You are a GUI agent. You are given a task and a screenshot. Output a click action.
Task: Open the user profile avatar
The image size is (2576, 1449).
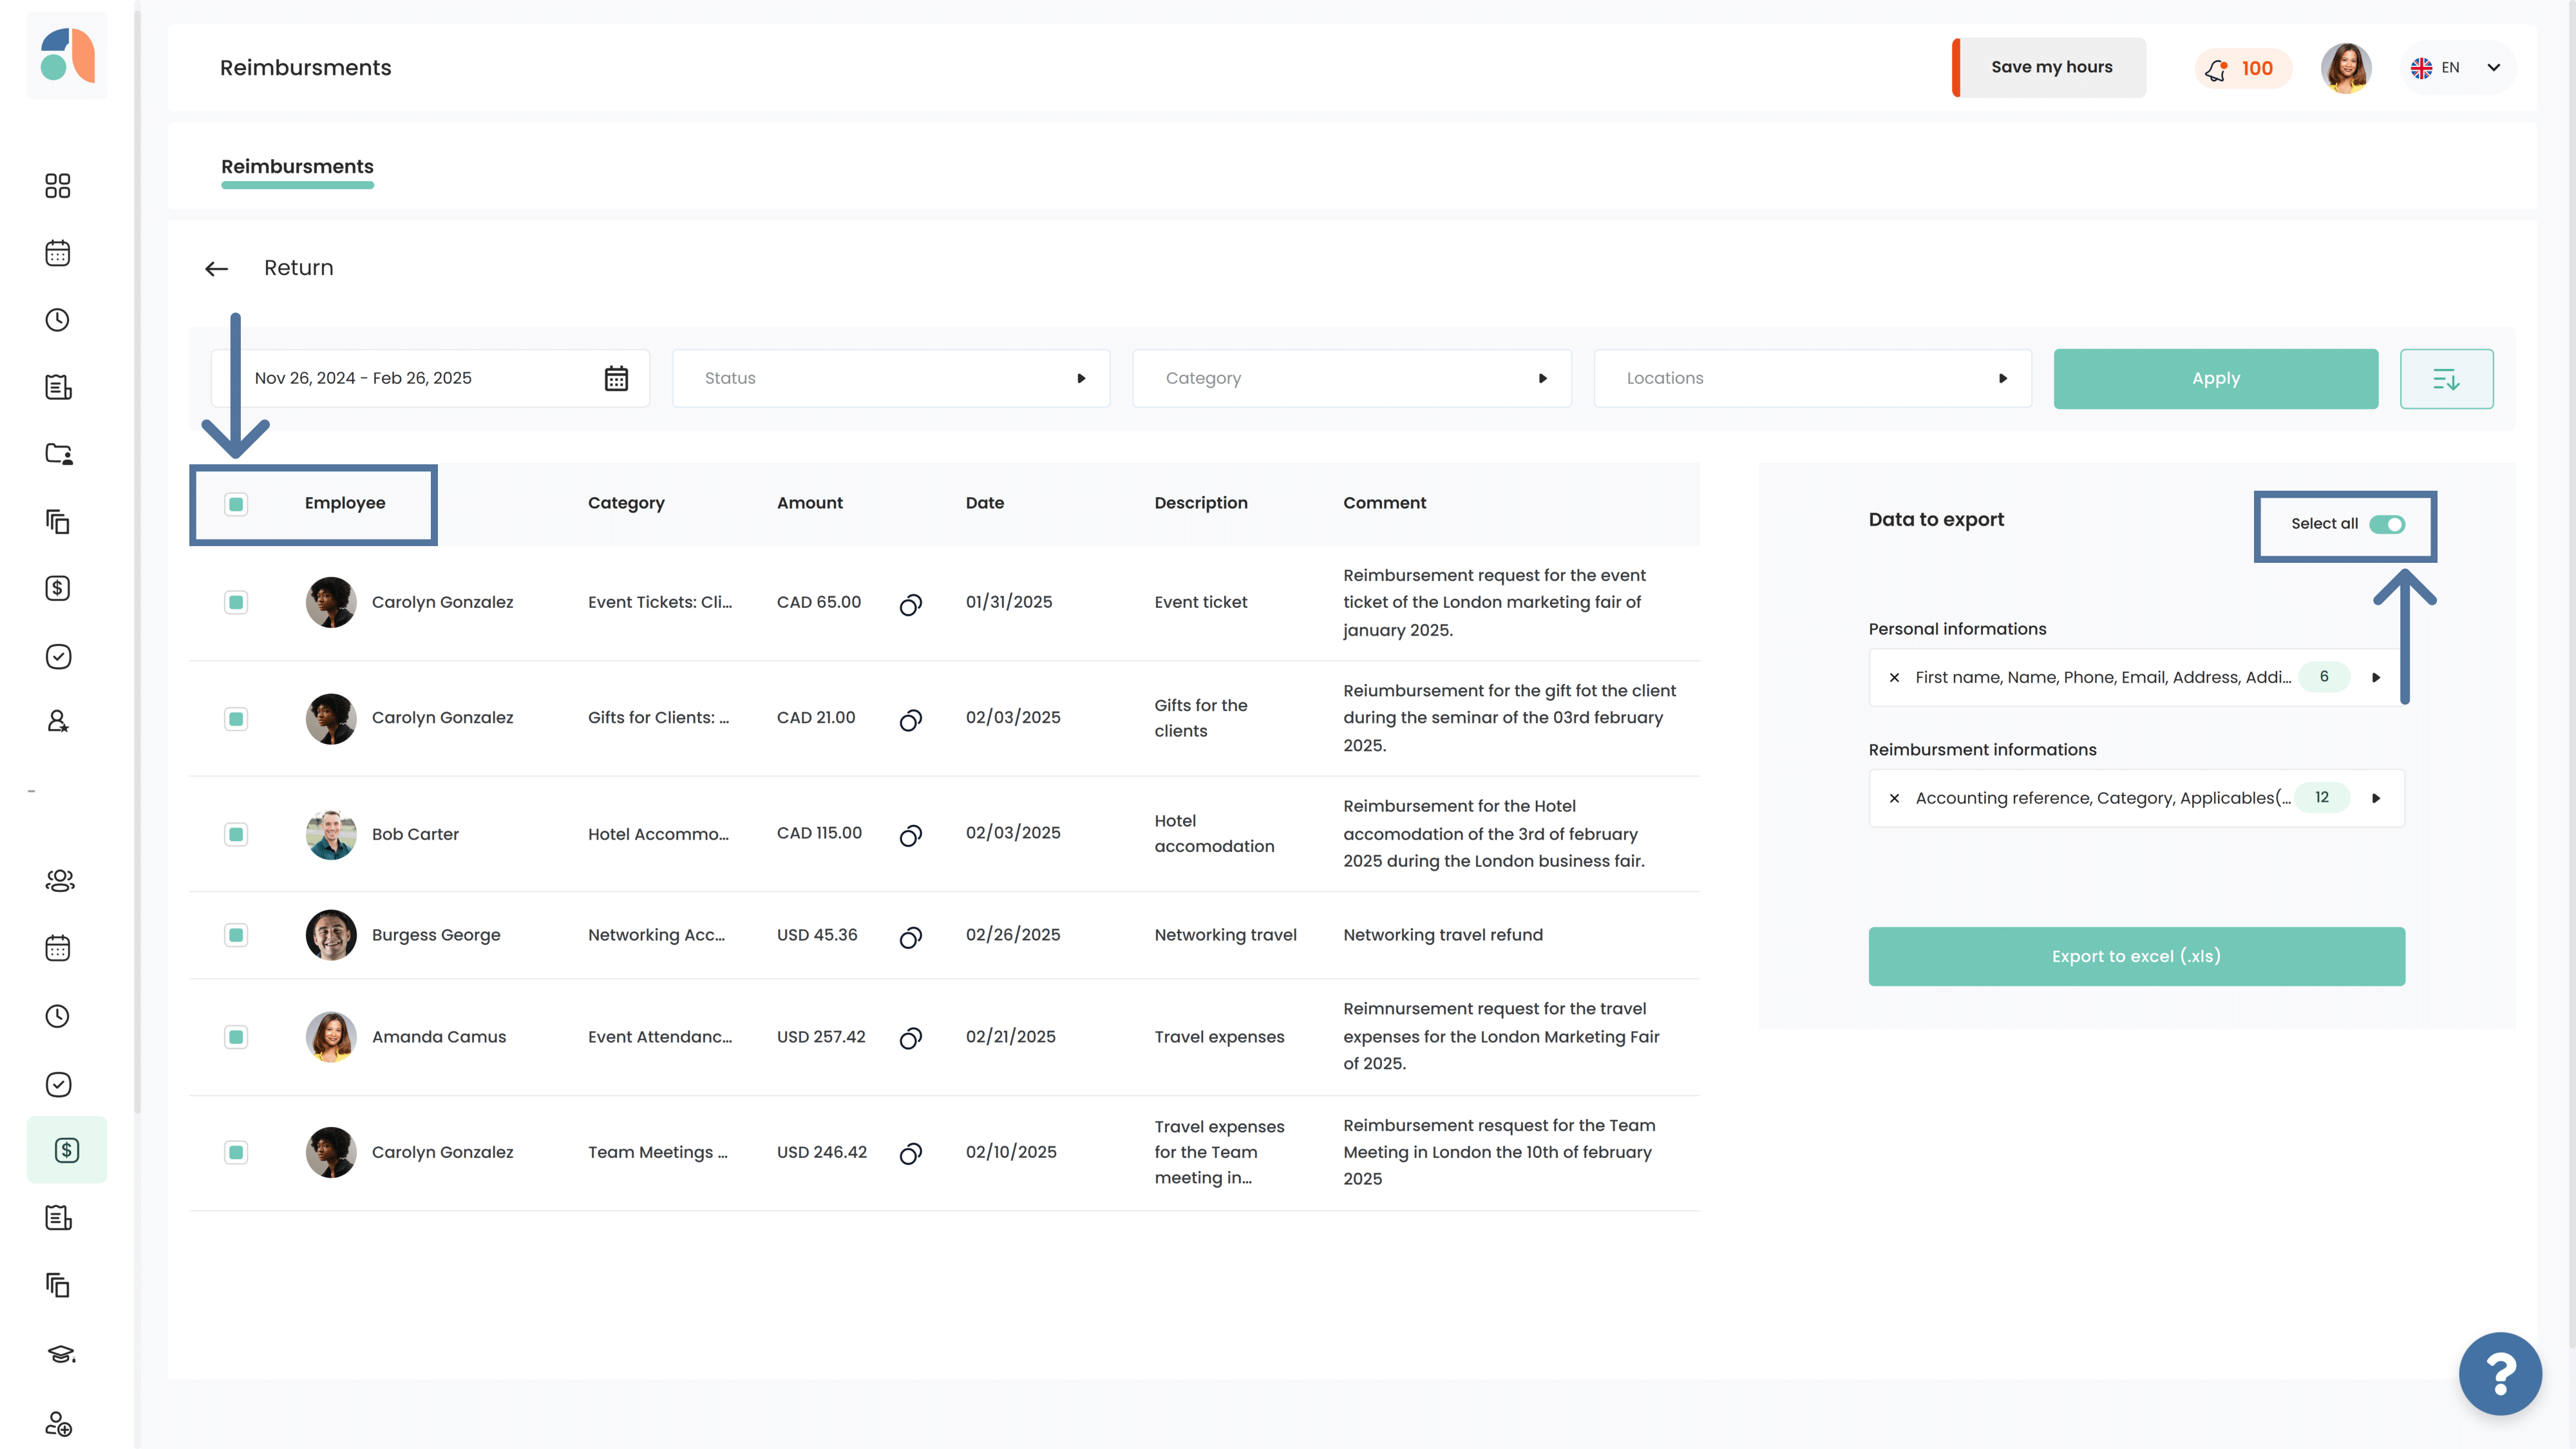click(x=2346, y=68)
